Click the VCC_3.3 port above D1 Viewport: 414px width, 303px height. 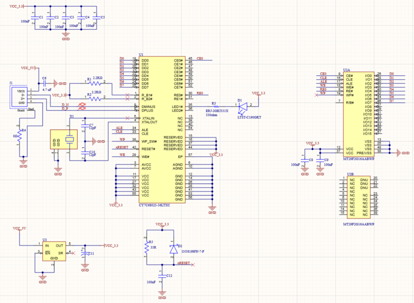(259, 94)
